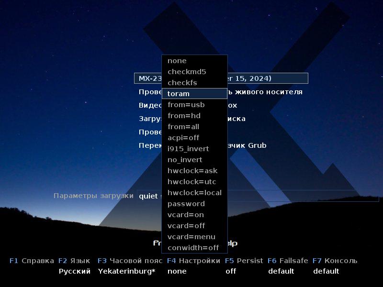Open the F5 Persist menu

point(244,261)
